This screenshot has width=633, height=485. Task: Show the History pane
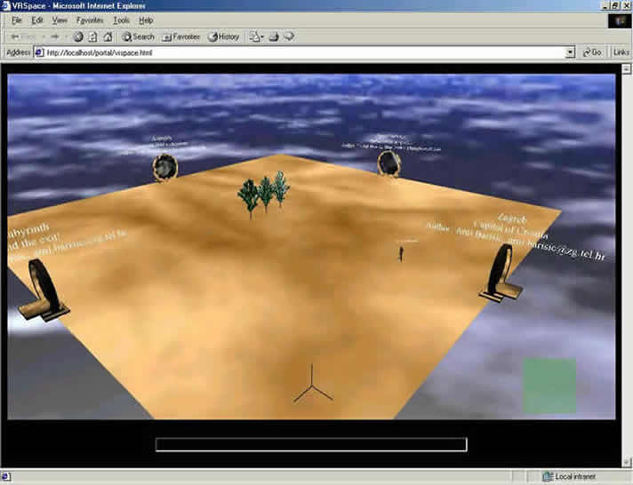[x=223, y=36]
